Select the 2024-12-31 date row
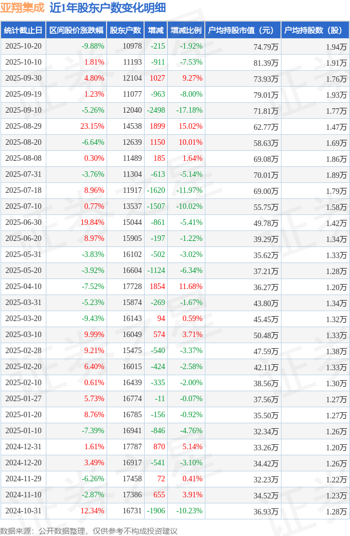Viewport: 350px width, 536px height. click(23, 447)
